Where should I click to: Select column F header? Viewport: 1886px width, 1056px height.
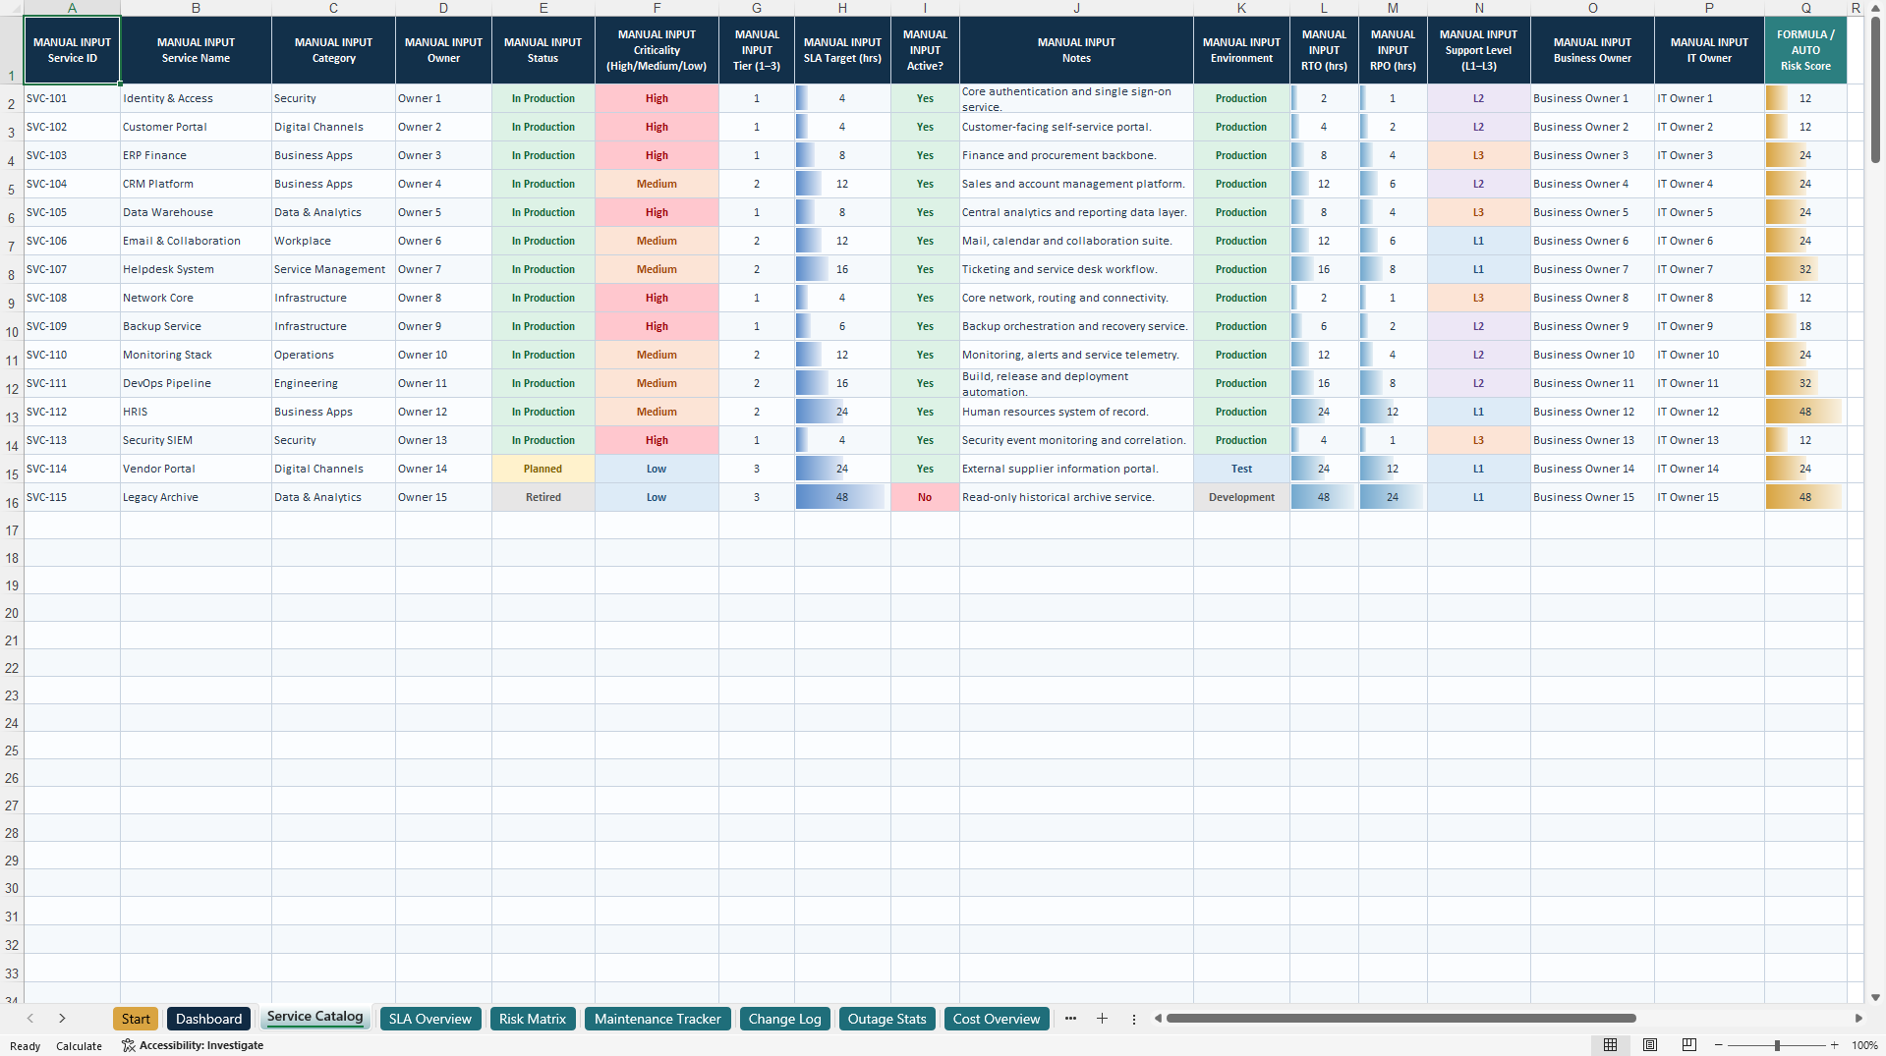click(x=657, y=8)
